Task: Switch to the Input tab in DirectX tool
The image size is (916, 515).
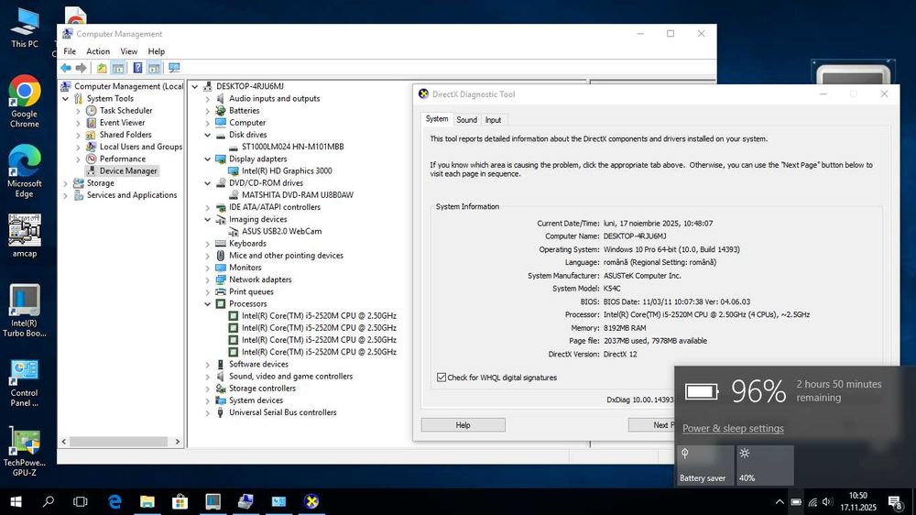Action: [x=493, y=120]
